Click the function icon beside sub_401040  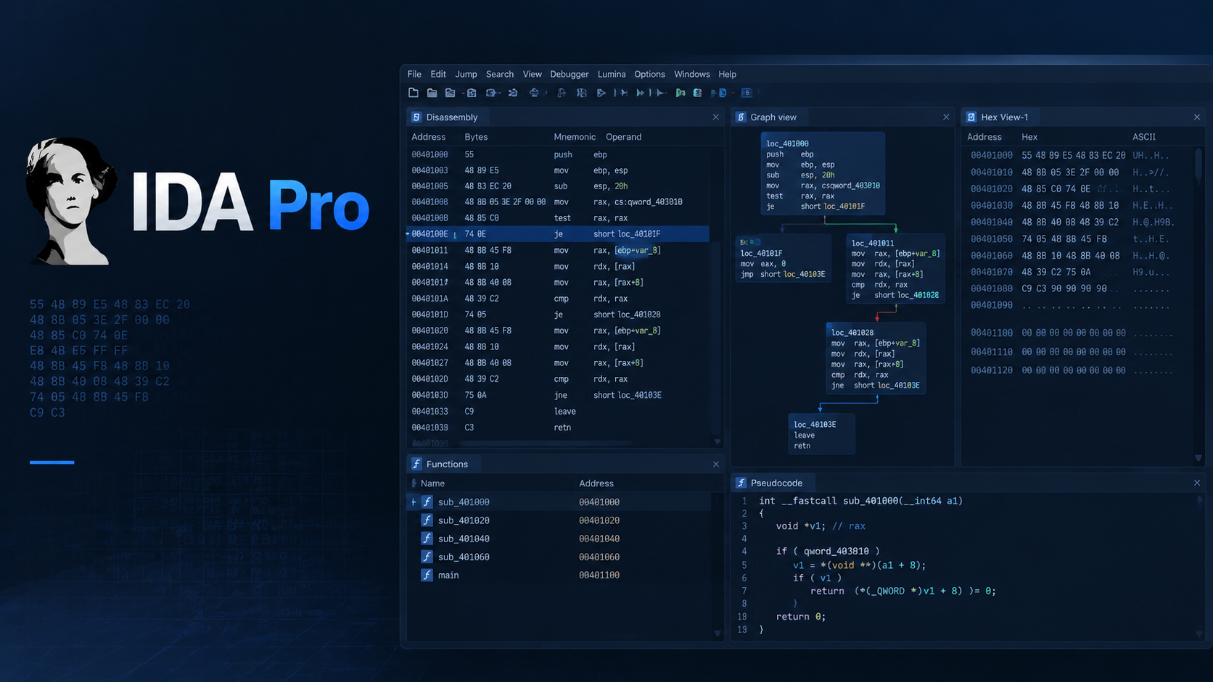point(427,538)
